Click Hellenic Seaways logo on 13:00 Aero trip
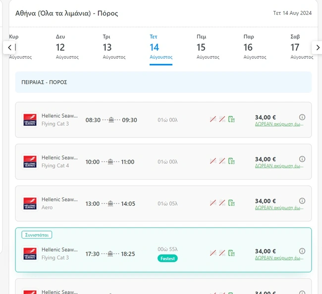This screenshot has height=294, width=322. click(30, 203)
